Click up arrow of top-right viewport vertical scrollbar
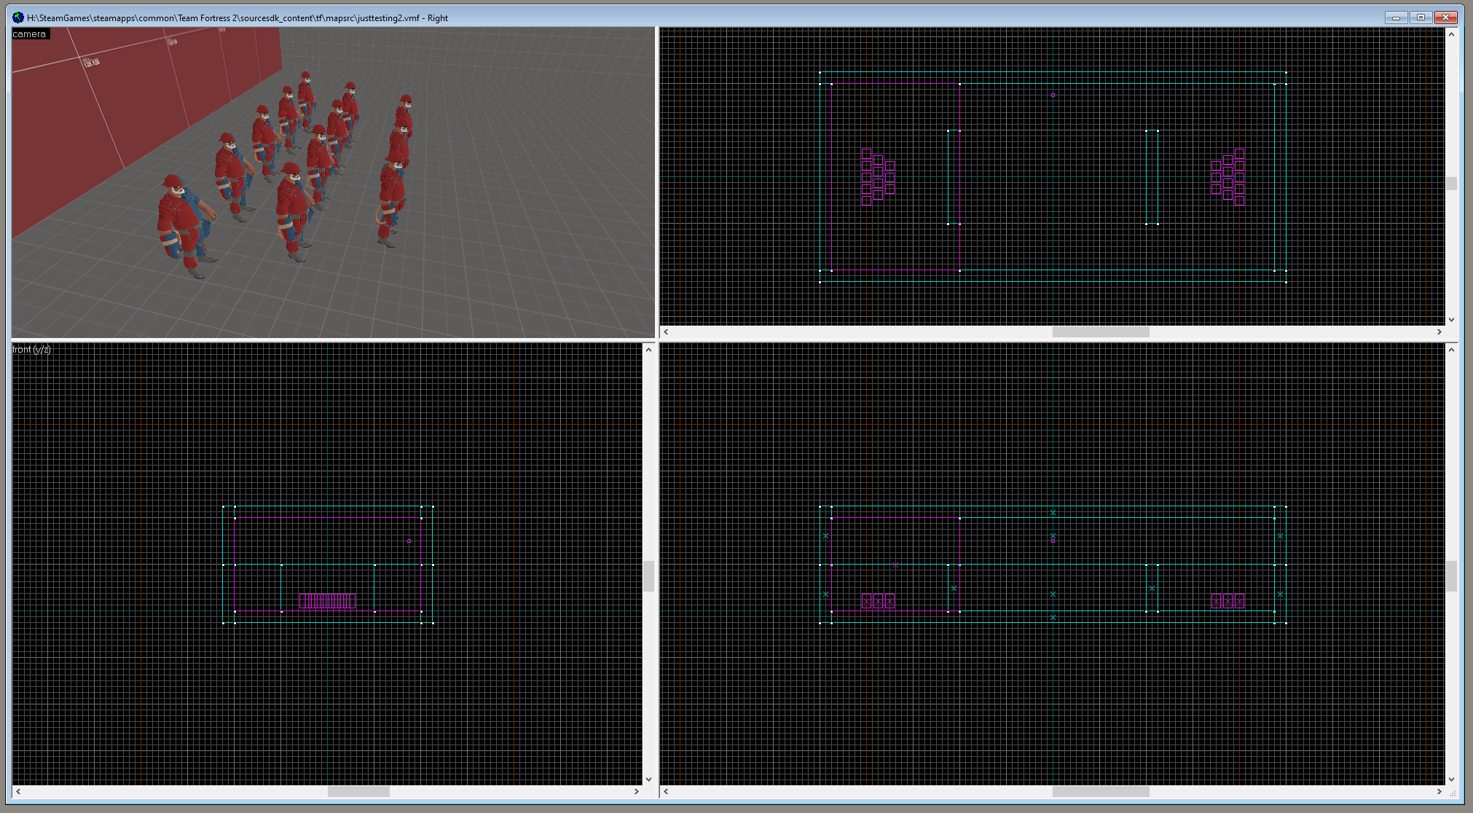This screenshot has width=1473, height=813. coord(1451,34)
